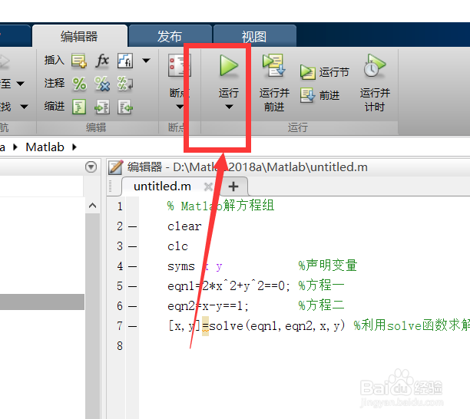Click the 前进 advance button

pyautogui.click(x=319, y=95)
